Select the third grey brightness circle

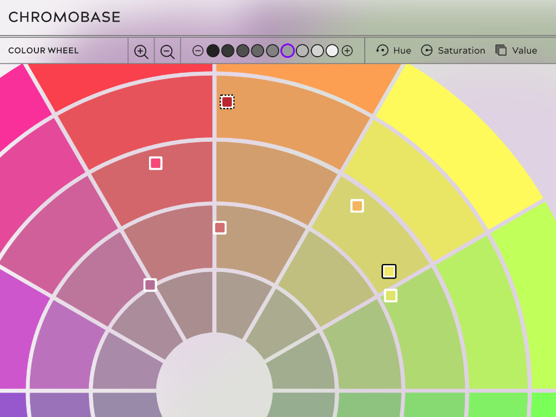243,51
